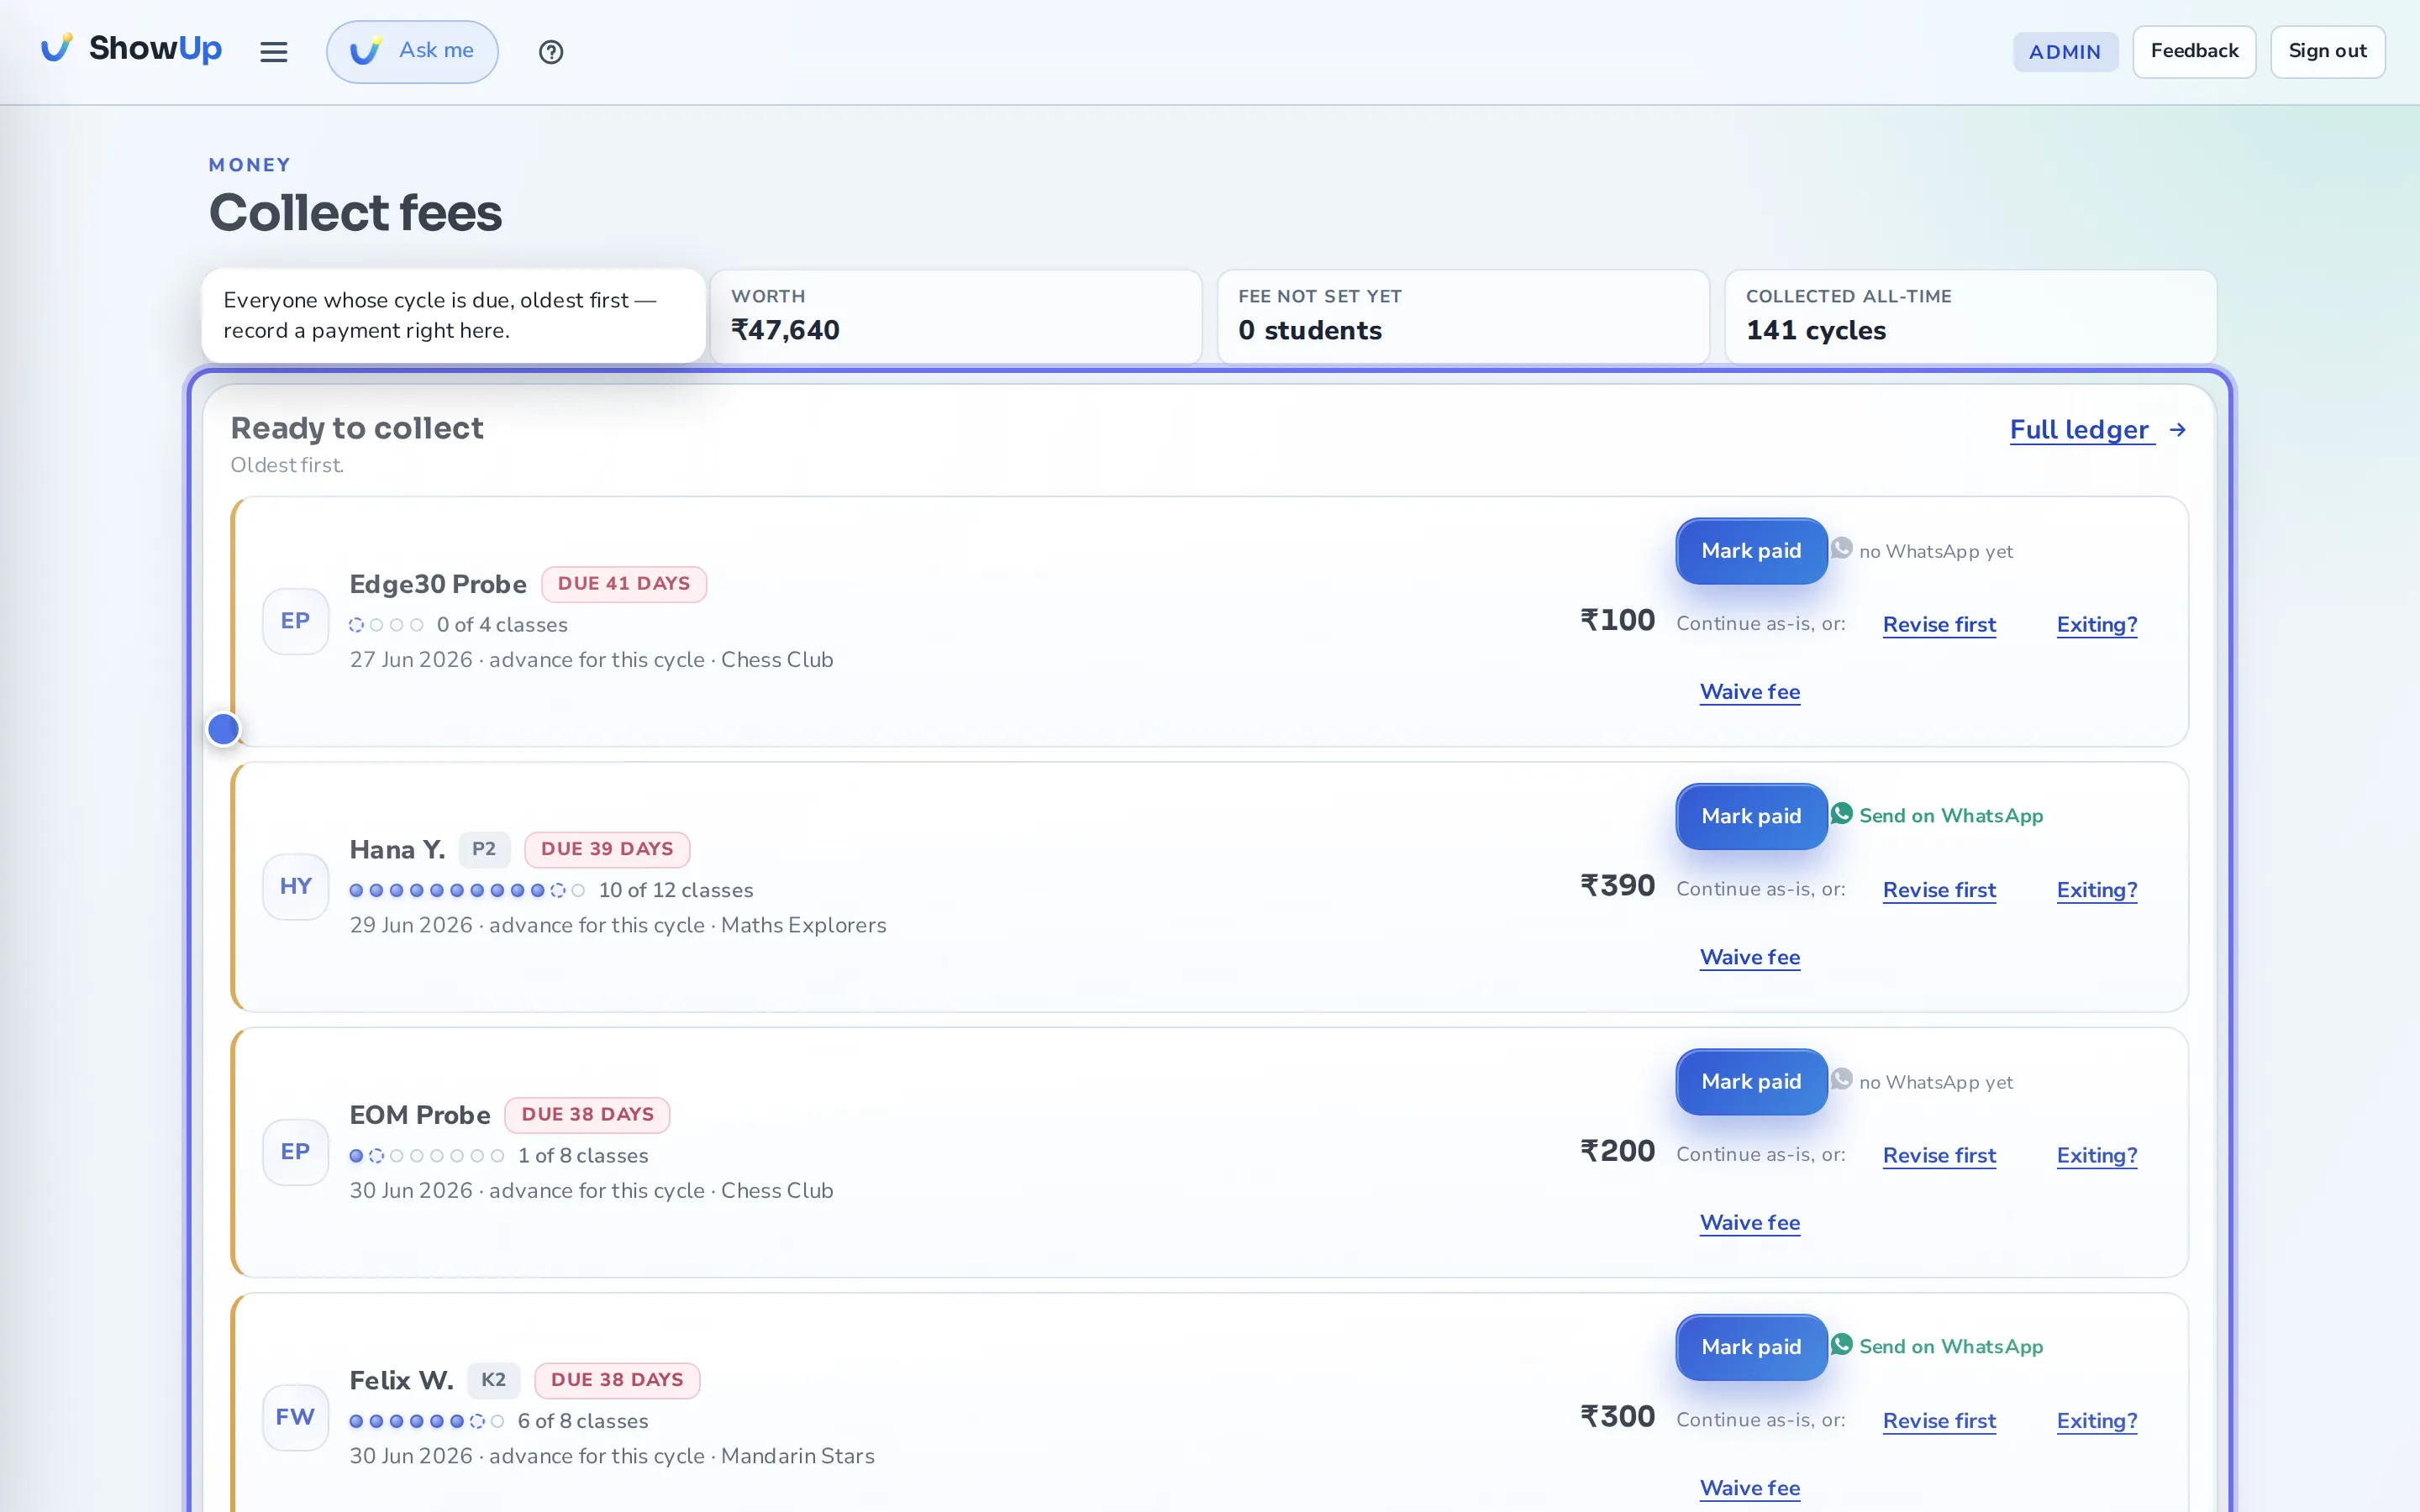
Task: Click the '0 of 4 classes' text
Action: pos(502,625)
